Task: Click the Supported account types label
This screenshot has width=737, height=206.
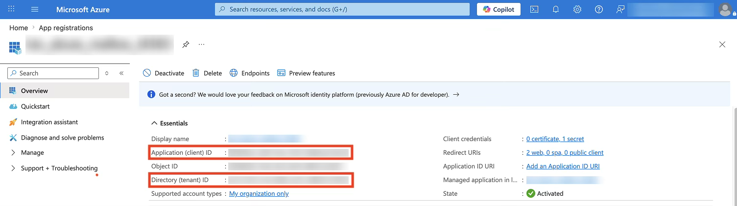Action: click(x=187, y=194)
